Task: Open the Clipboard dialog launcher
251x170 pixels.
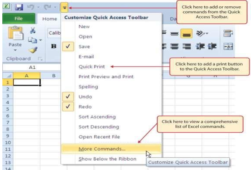Action: point(40,59)
